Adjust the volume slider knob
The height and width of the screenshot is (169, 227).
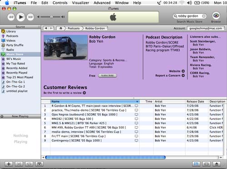[51, 17]
